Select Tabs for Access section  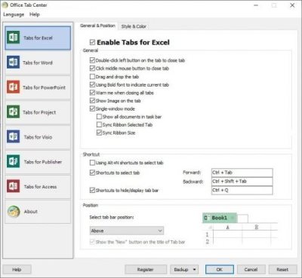38,187
